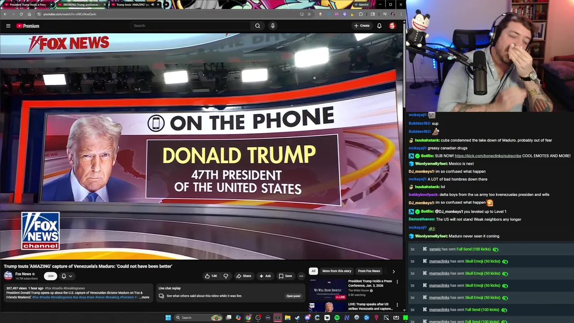Go to YouTube Premium home logo
Image resolution: width=574 pixels, height=323 pixels.
point(28,26)
